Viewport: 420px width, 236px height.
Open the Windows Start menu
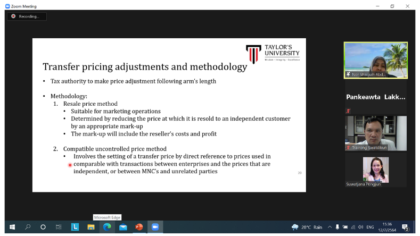[x=12, y=227]
